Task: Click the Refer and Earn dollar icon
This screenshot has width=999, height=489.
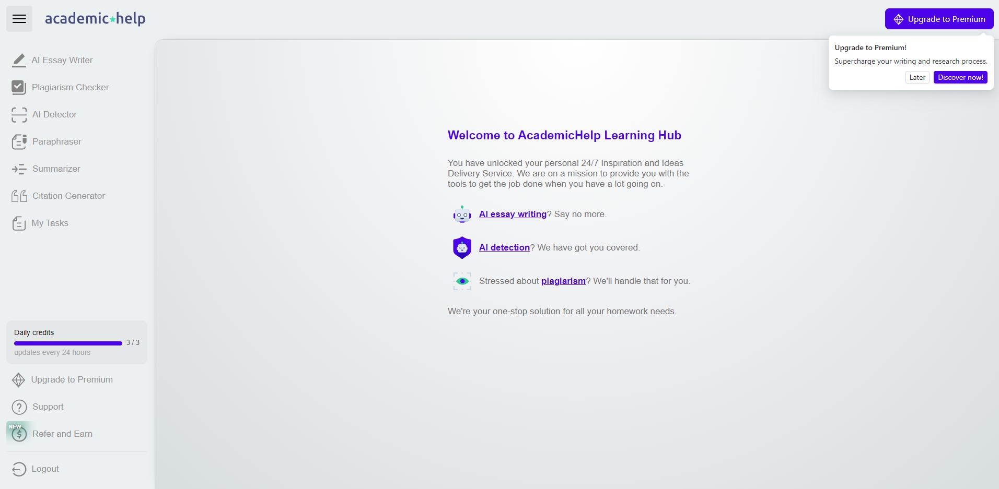Action: pyautogui.click(x=19, y=434)
